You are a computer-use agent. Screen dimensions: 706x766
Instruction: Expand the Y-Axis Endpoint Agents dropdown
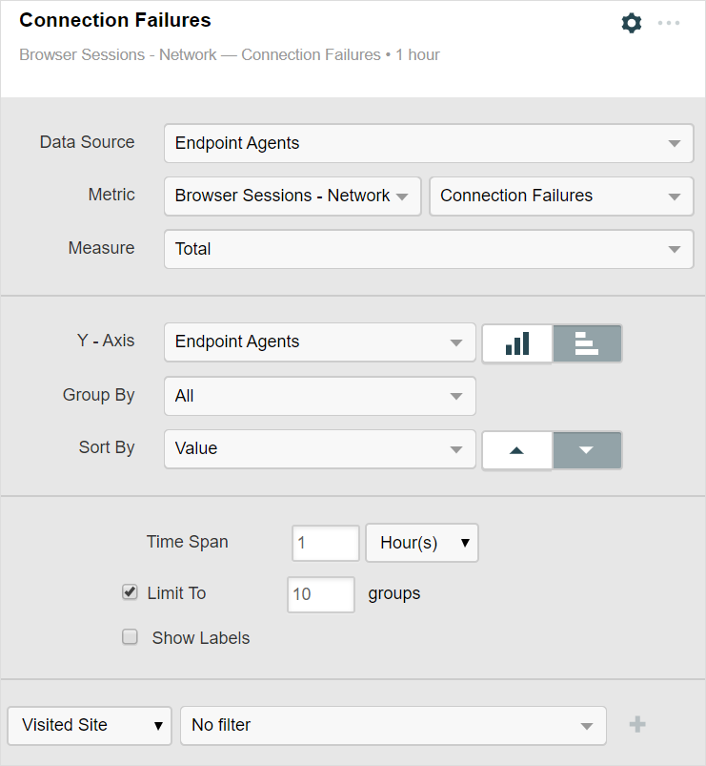coord(319,342)
